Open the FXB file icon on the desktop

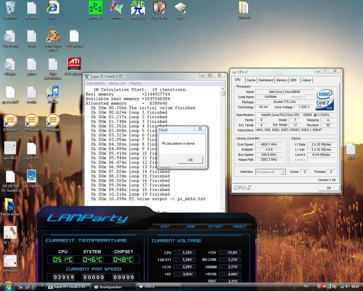[x=351, y=151]
